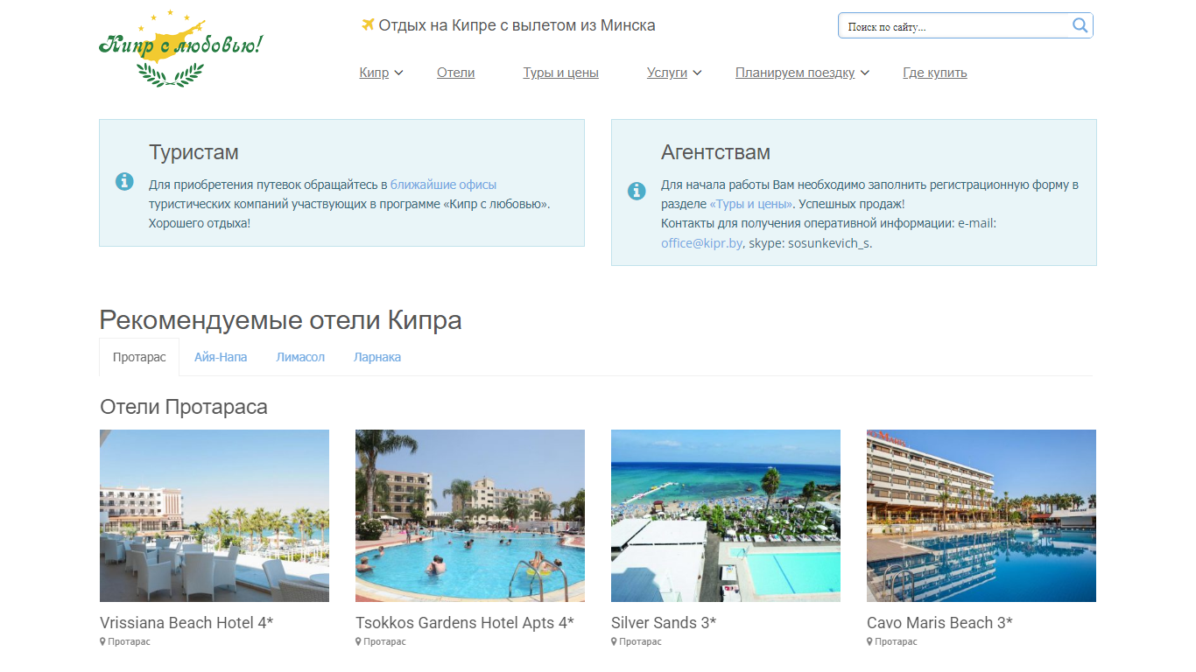Click the site search input field
The height and width of the screenshot is (672, 1196).
(954, 26)
